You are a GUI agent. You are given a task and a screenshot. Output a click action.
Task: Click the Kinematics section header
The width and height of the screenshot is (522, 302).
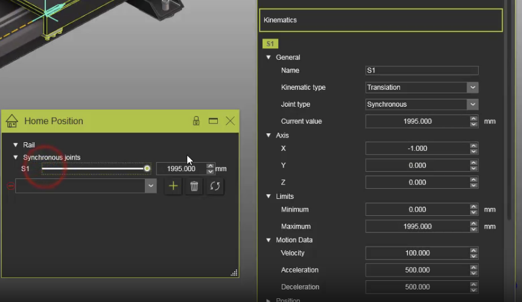click(x=380, y=20)
